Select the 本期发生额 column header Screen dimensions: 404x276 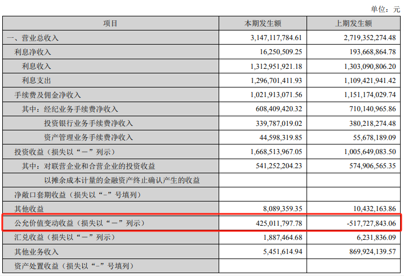point(263,24)
